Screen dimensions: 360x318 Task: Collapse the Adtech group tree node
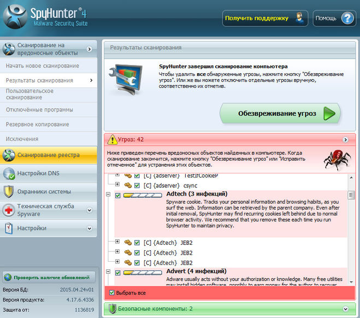(108, 195)
